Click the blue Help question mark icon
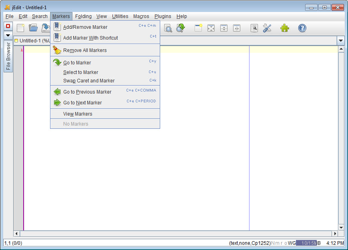Viewport: 348px width, 250px height. (x=302, y=28)
